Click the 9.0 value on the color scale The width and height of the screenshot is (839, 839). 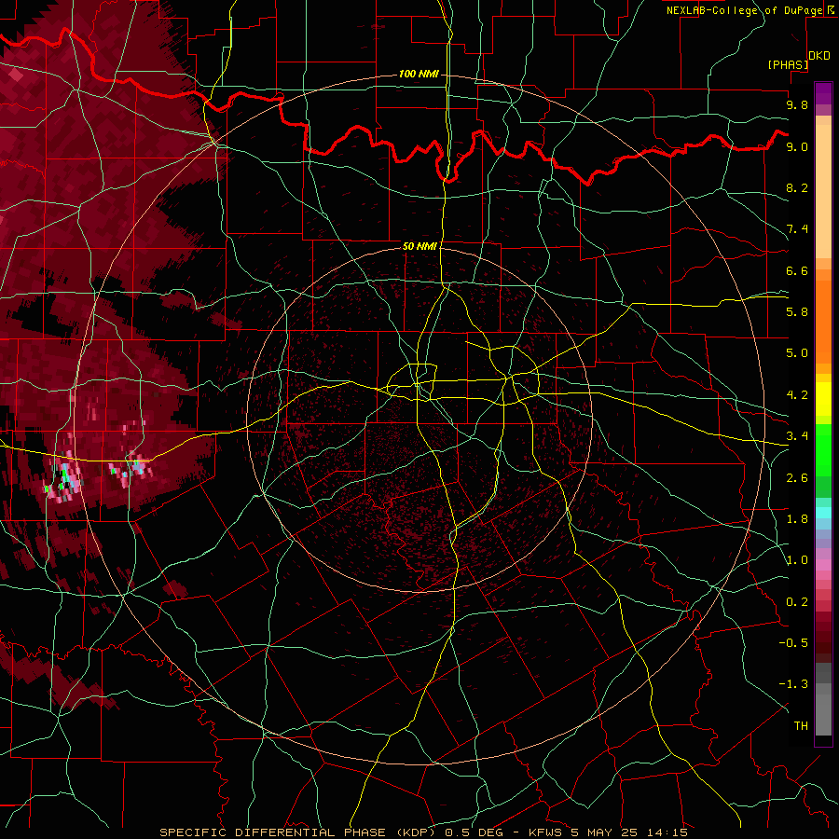797,146
